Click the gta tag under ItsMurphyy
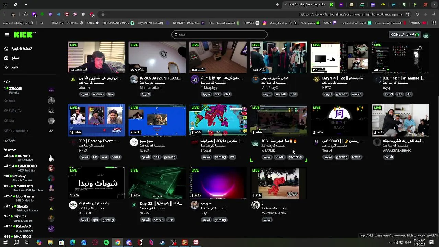Screen dimensions: 439x247 (x=217, y=94)
